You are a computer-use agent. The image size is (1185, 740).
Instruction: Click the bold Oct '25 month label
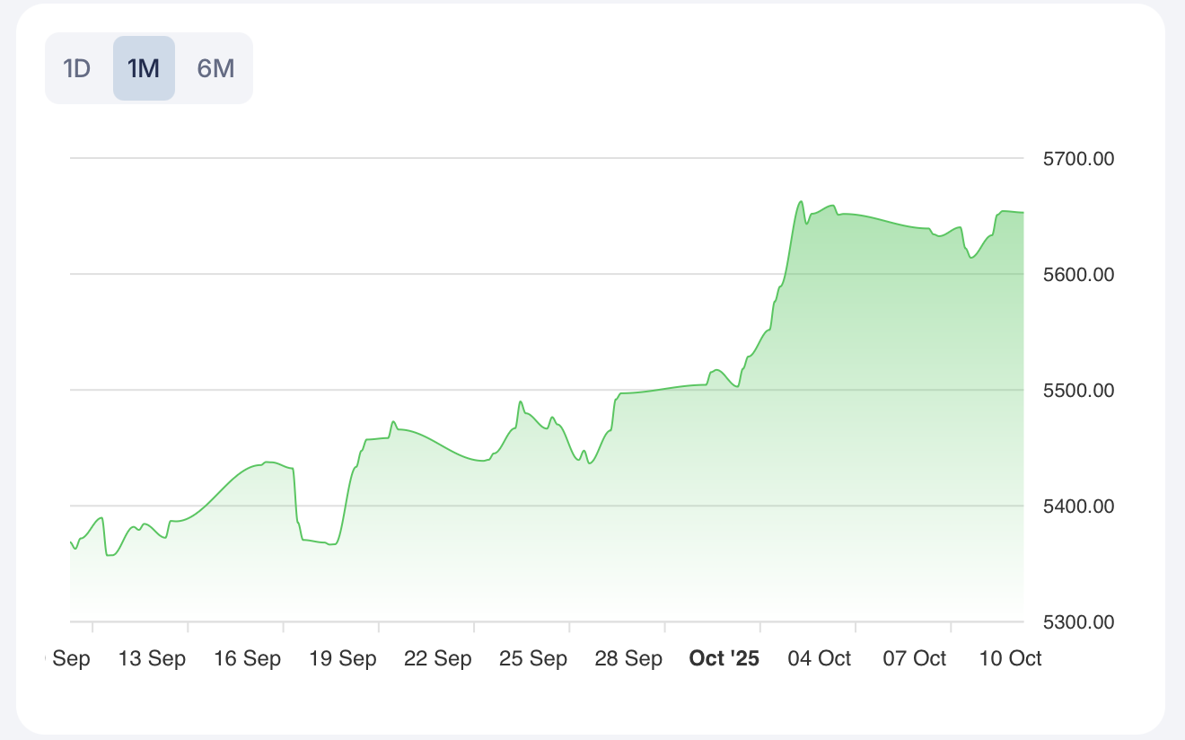click(724, 658)
